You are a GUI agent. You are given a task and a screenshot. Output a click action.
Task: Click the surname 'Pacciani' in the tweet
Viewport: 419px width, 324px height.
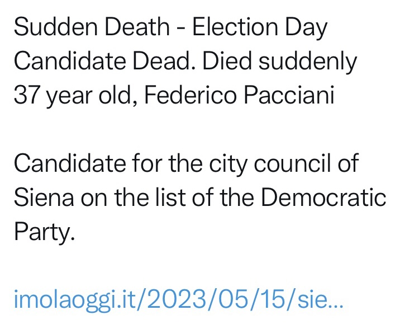click(x=289, y=95)
